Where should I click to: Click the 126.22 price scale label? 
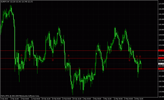[x=161, y=14]
